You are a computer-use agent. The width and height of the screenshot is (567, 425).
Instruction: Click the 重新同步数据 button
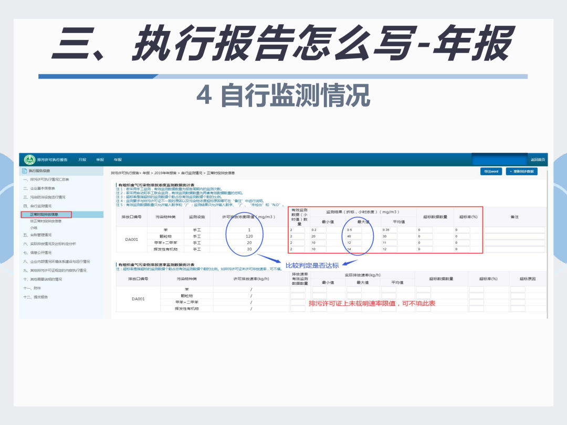tap(522, 171)
